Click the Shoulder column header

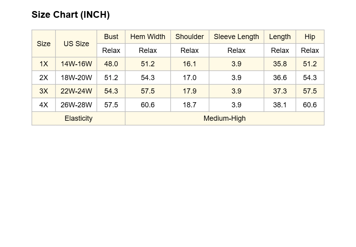click(189, 37)
